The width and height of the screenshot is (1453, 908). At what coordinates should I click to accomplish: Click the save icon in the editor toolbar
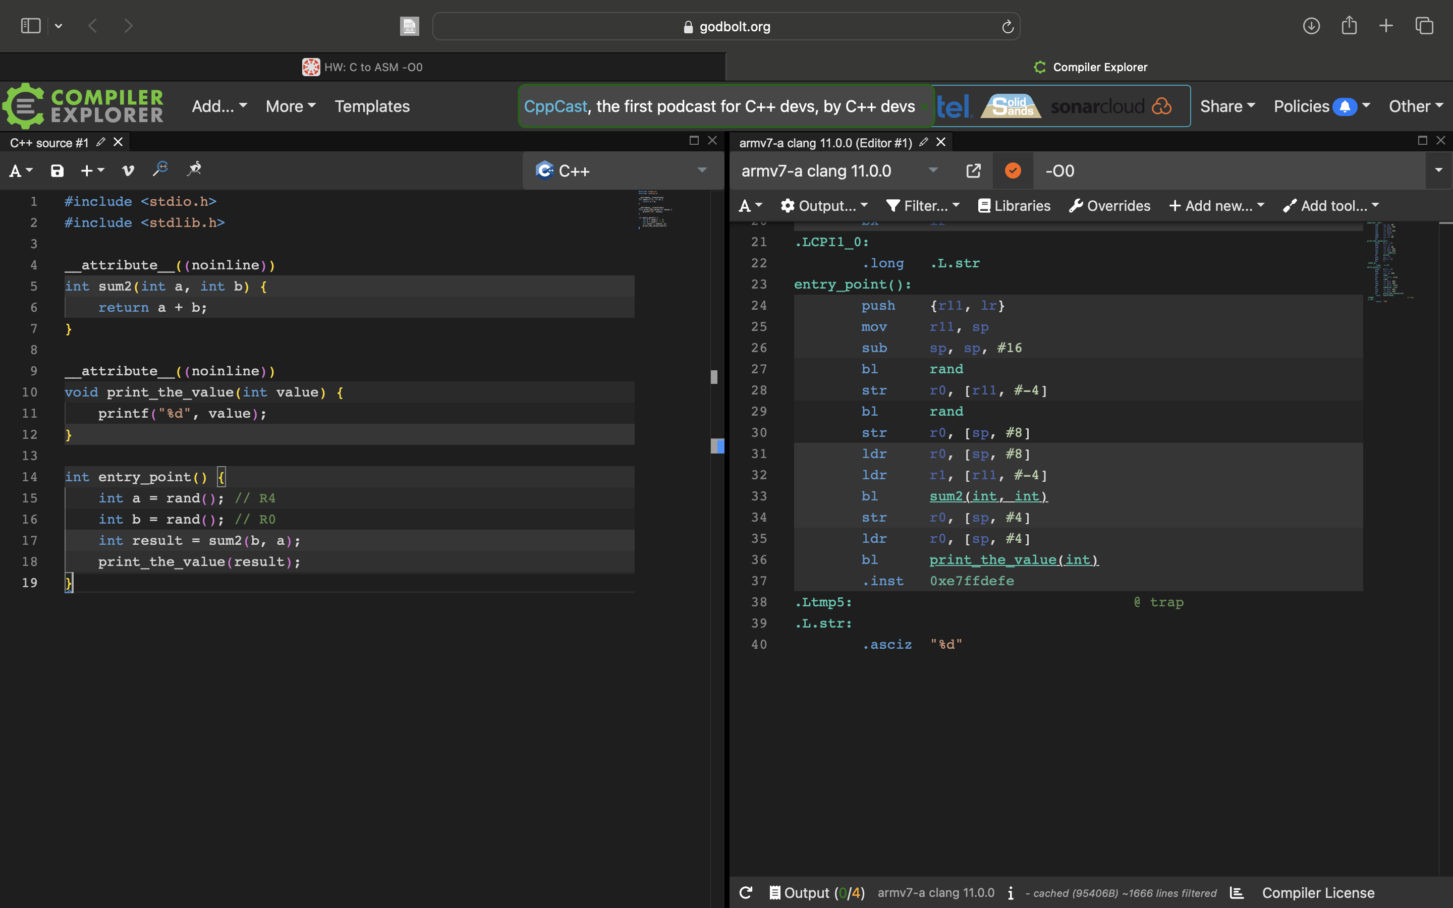(57, 171)
